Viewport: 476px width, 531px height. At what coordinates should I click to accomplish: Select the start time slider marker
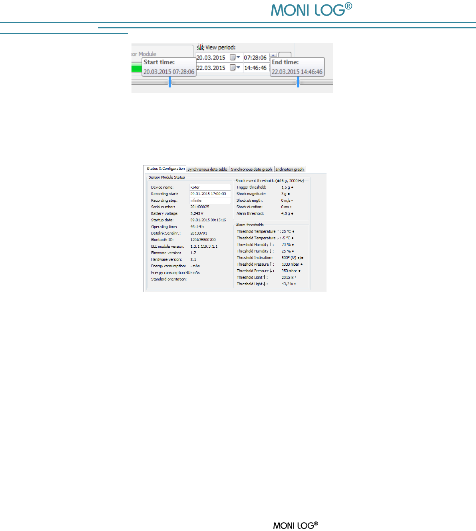(170, 82)
